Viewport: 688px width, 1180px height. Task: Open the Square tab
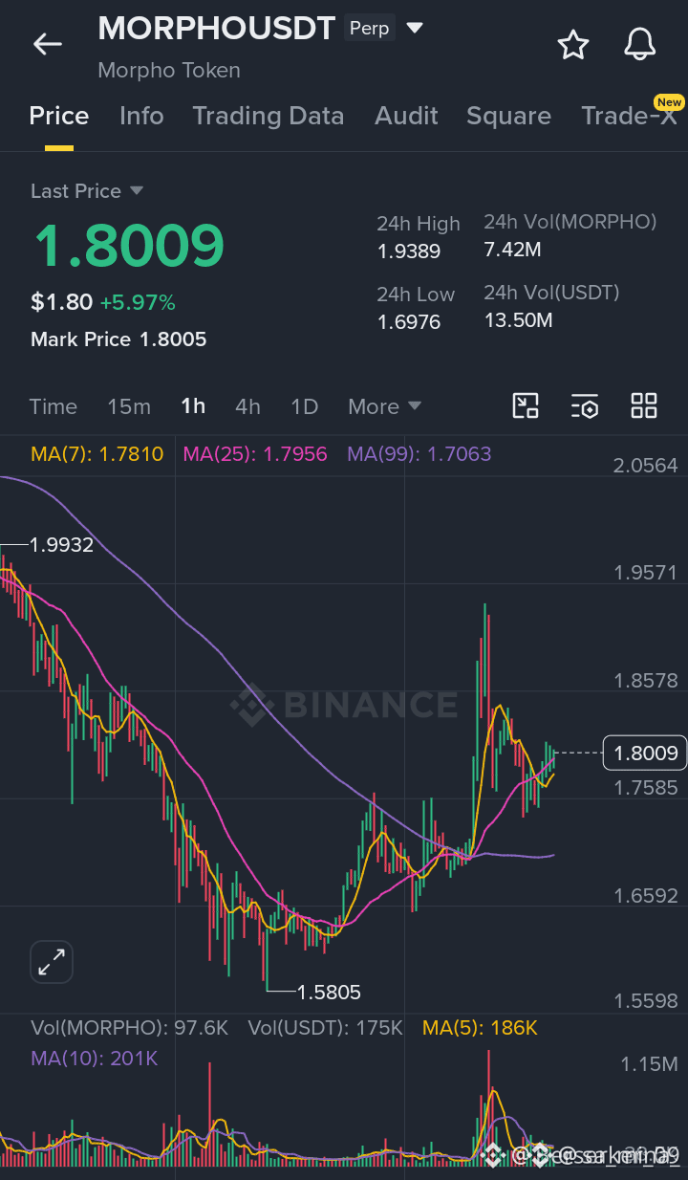pos(508,116)
